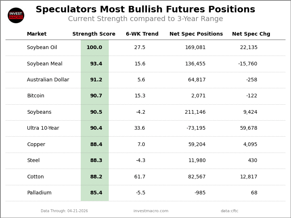Viewport: 291px width, 218px height.
Task: Click the Soybean Oil market name
Action: 42,48
